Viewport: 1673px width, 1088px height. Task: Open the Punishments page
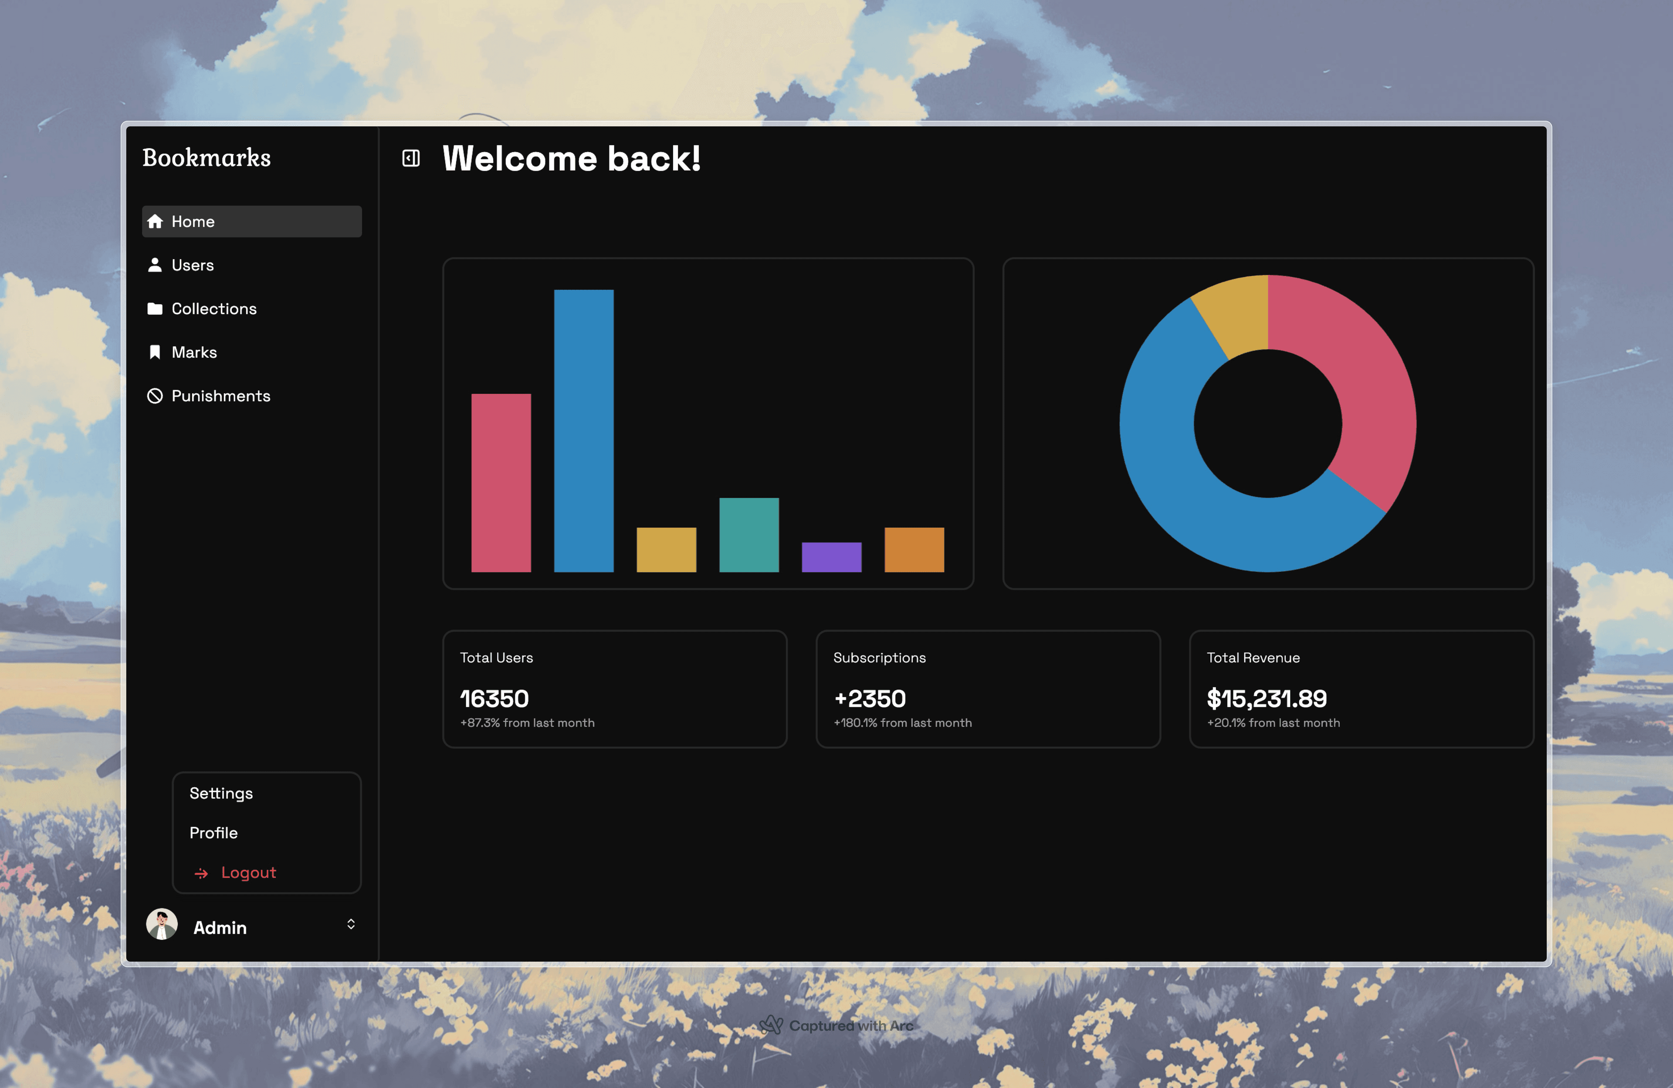coord(252,396)
